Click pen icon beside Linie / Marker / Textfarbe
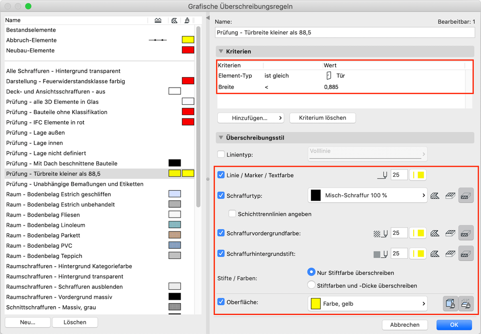 (x=382, y=175)
